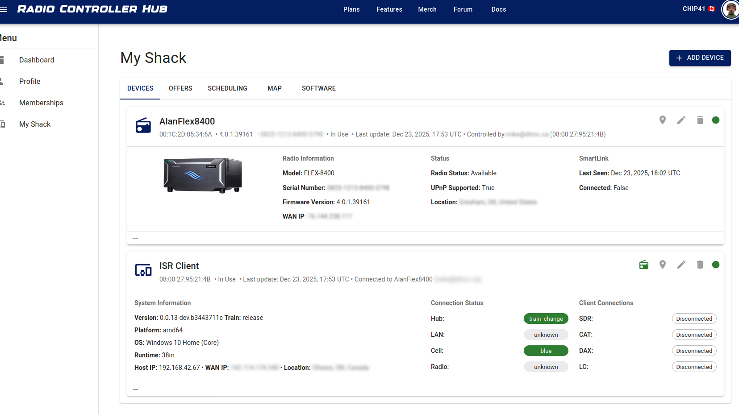Collapse the ISR Client device card

click(x=135, y=389)
